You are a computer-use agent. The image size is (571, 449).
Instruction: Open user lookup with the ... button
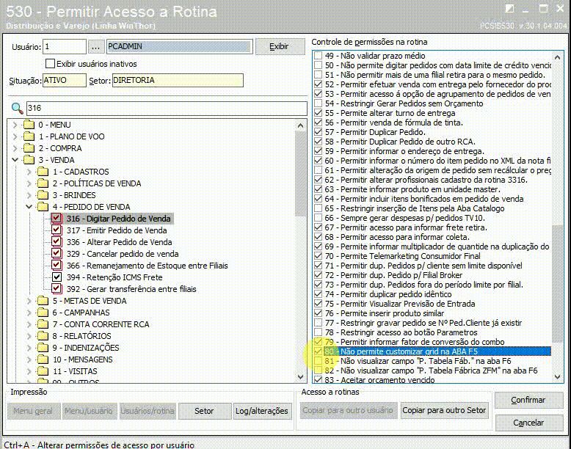coord(95,47)
